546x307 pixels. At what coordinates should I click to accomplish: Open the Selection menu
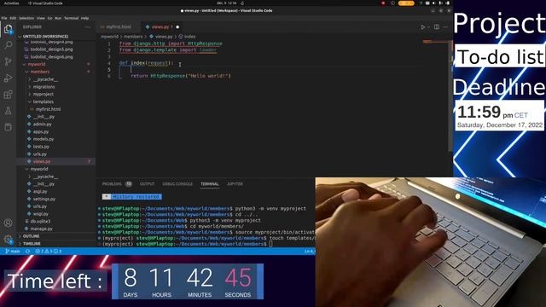point(26,18)
